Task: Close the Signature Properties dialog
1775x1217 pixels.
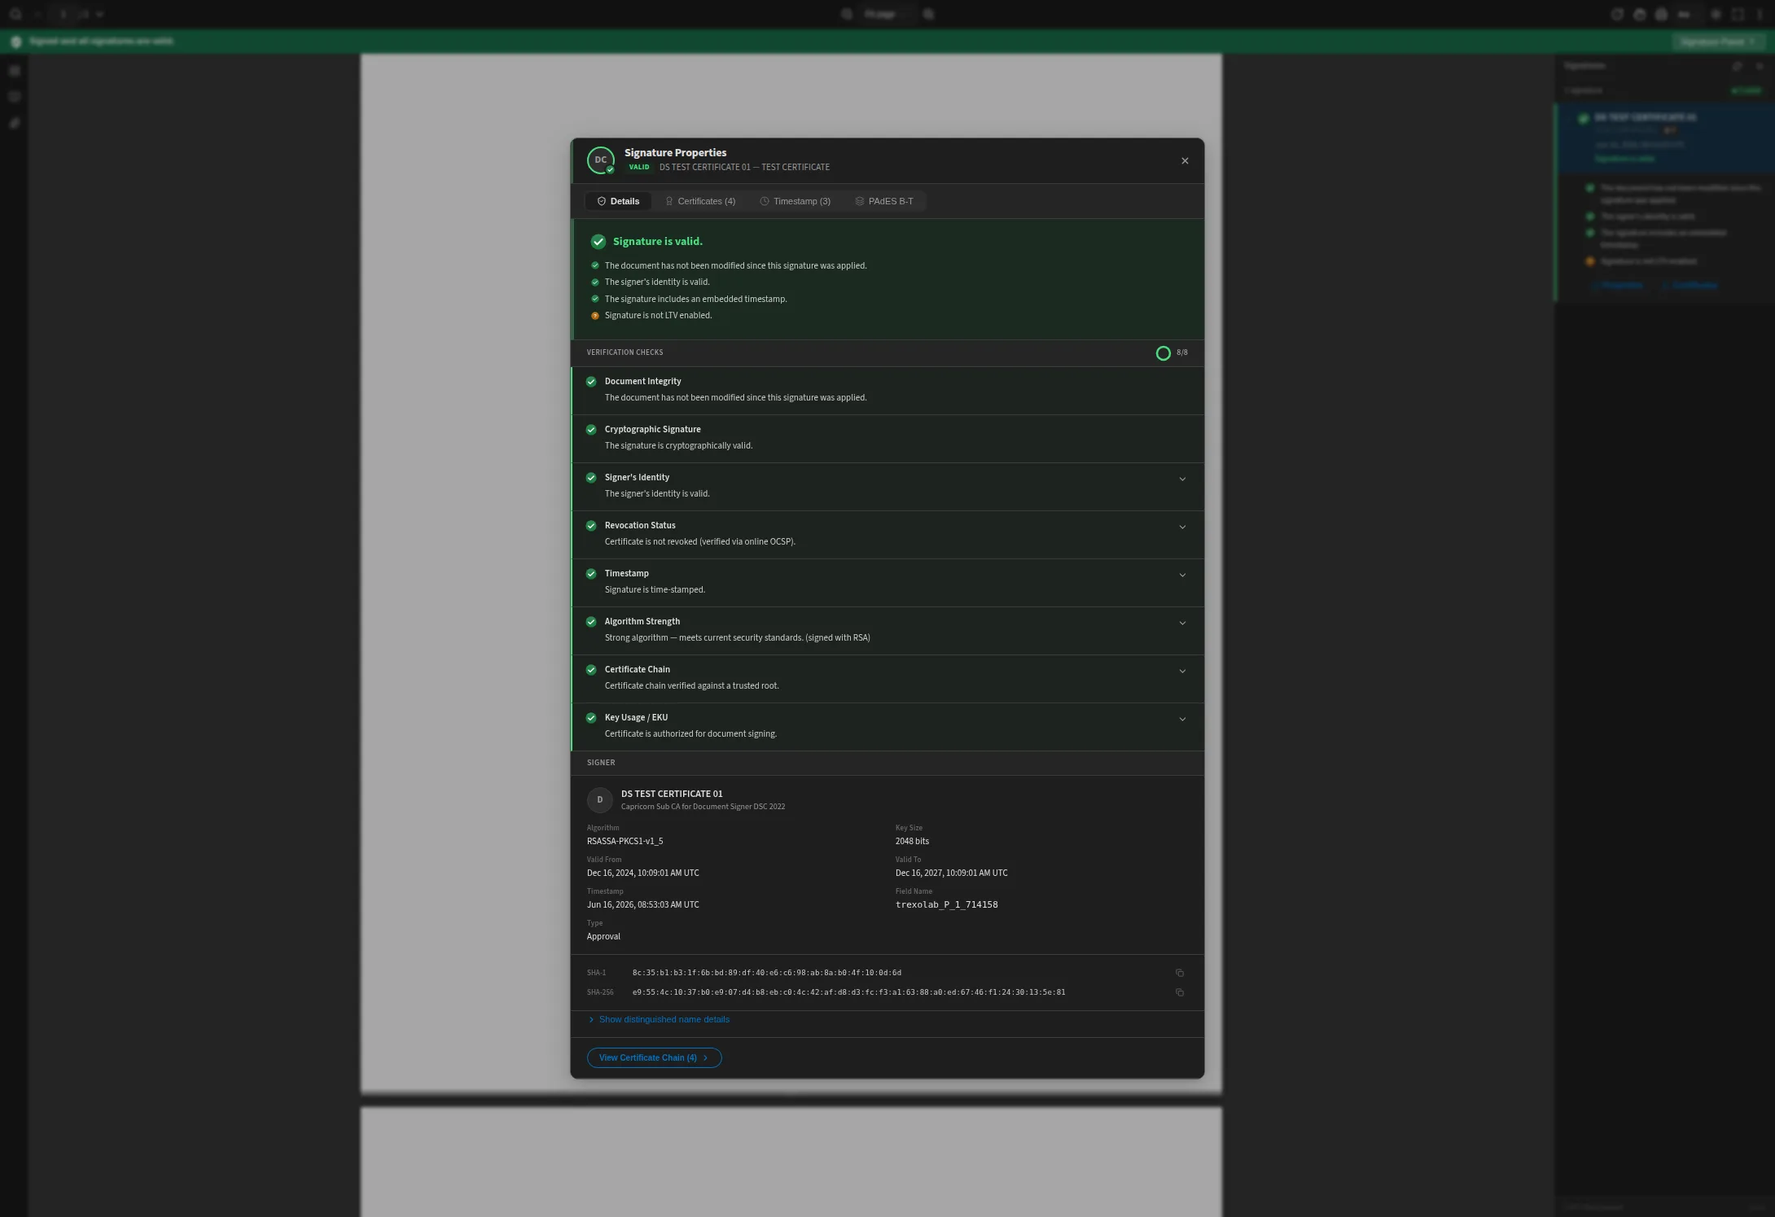Action: tap(1185, 160)
